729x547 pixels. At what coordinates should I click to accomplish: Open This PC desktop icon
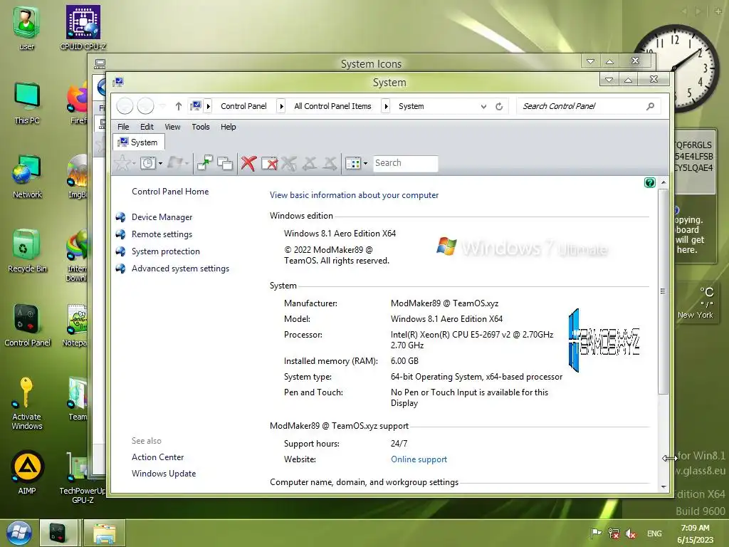27,103
